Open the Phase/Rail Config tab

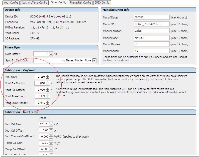click(x=81, y=2)
